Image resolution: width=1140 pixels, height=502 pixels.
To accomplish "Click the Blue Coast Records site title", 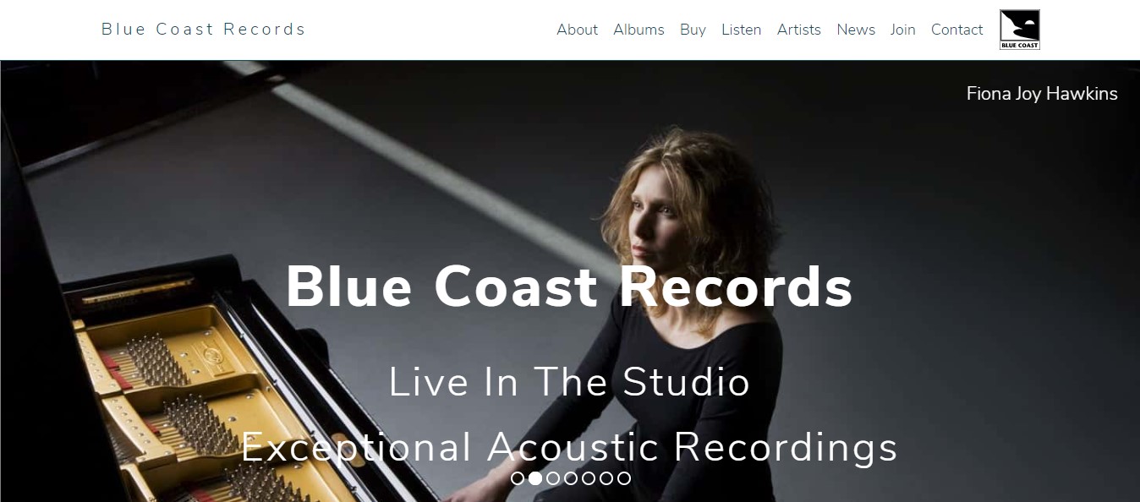I will point(203,29).
